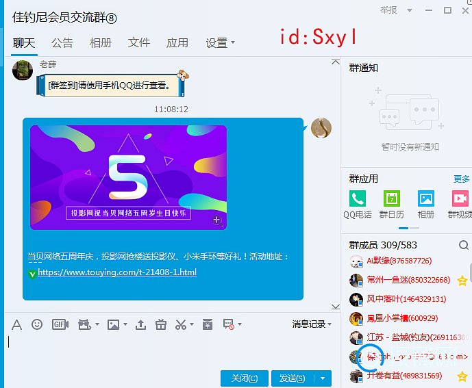Open the emoji face picker

click(x=37, y=324)
